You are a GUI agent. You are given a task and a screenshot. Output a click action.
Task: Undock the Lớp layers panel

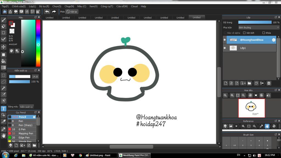276,17
